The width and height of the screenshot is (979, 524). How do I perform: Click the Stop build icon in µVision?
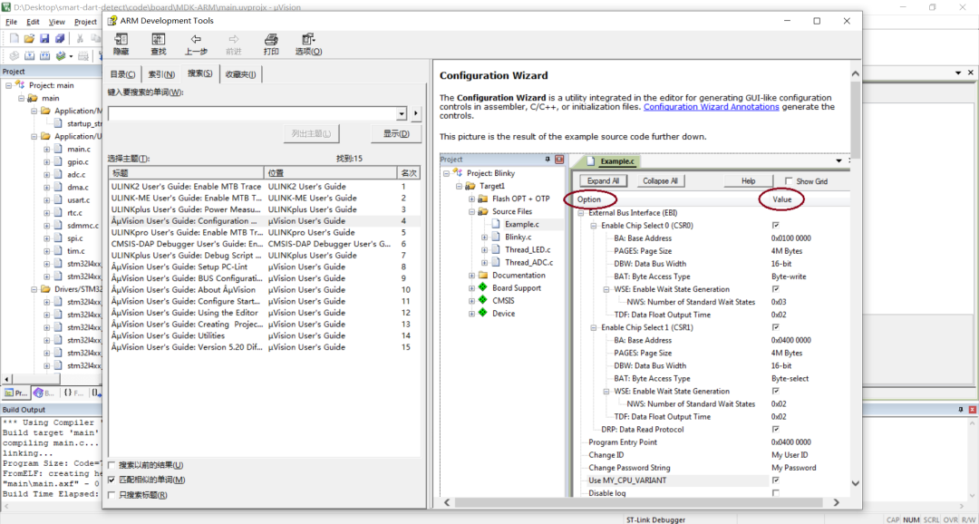click(x=83, y=56)
